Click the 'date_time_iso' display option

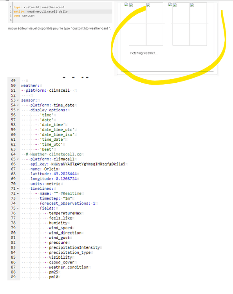[57, 134]
